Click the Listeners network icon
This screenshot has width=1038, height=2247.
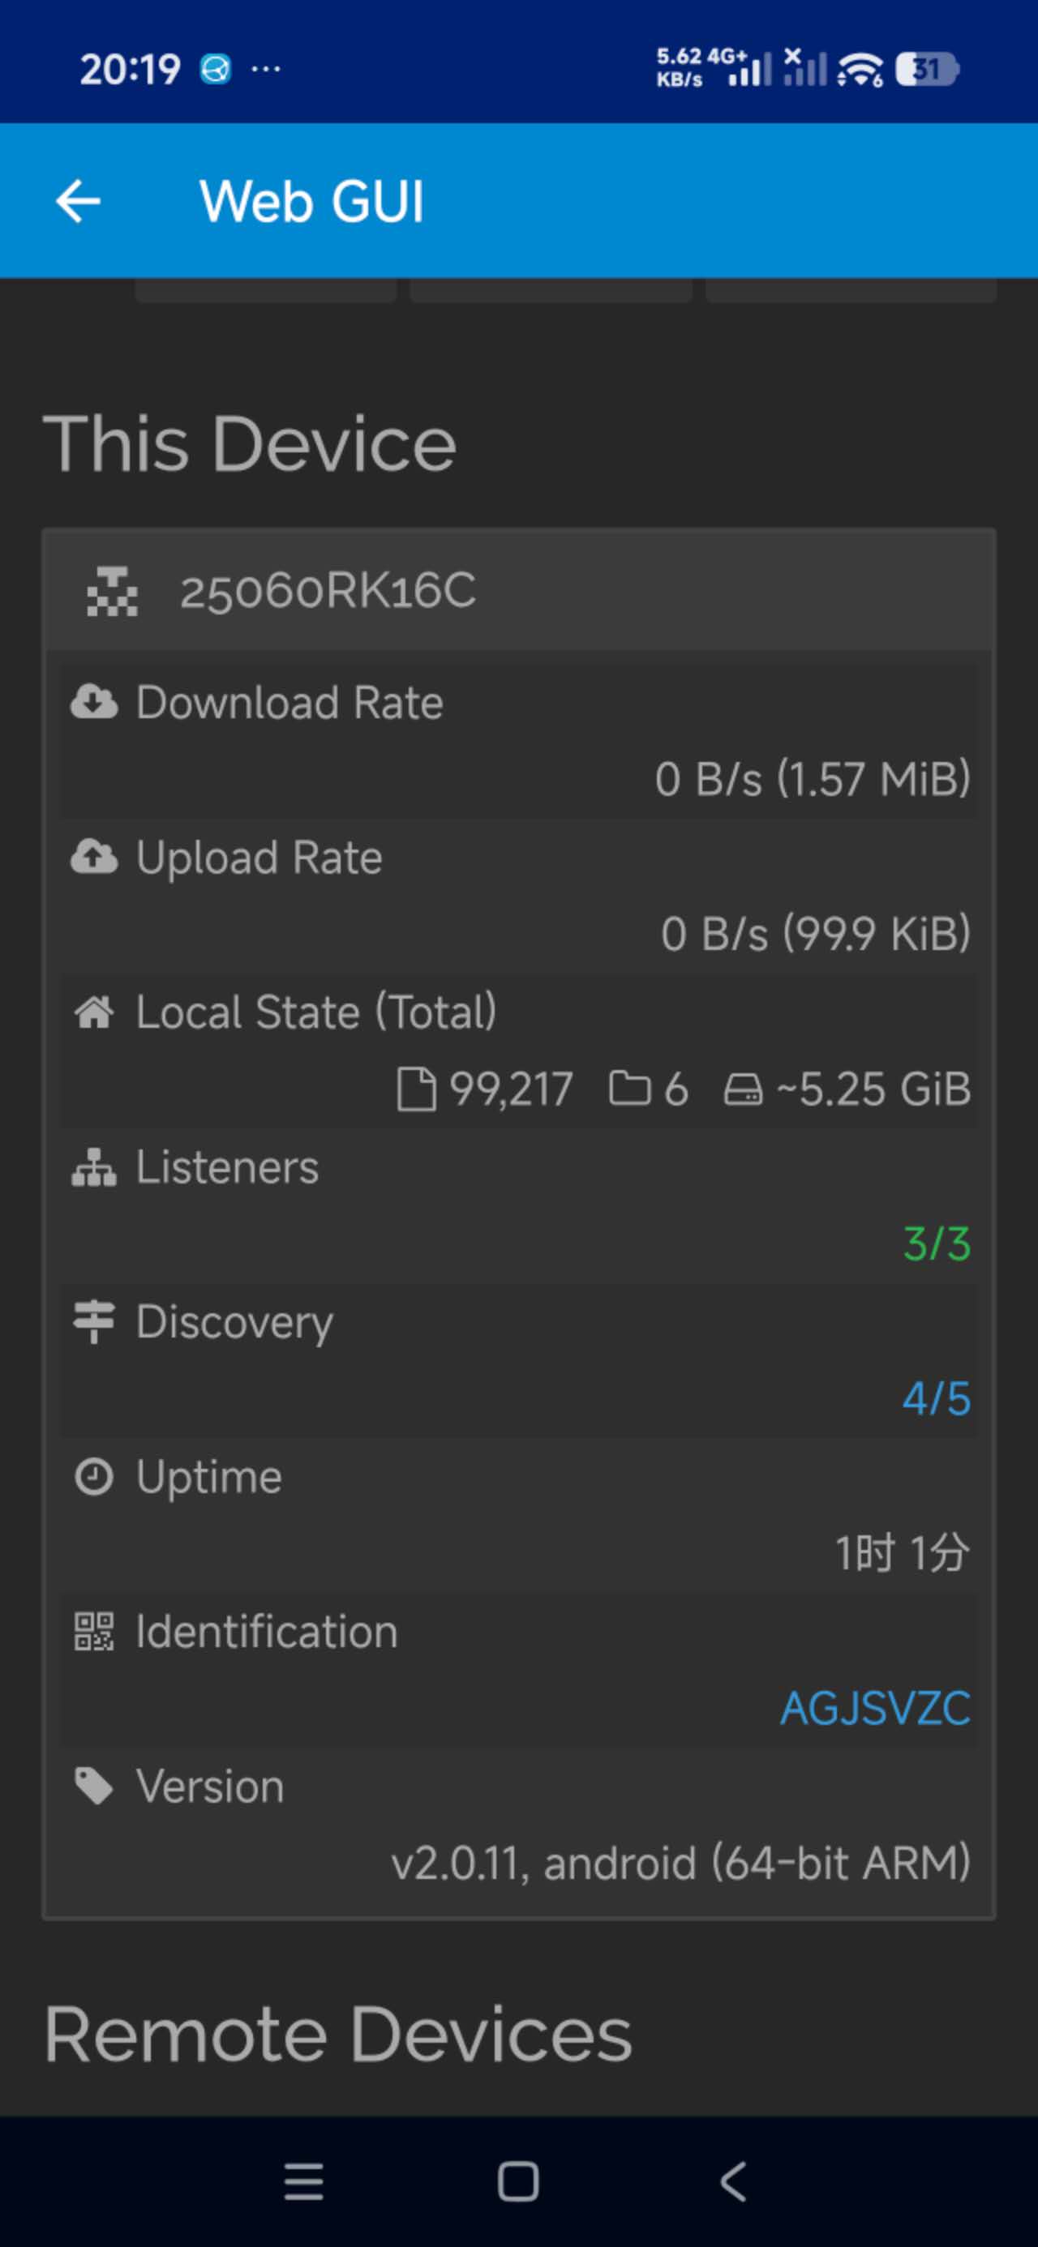(94, 1167)
